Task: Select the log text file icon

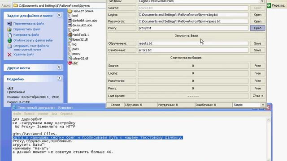Action: [x=70, y=44]
